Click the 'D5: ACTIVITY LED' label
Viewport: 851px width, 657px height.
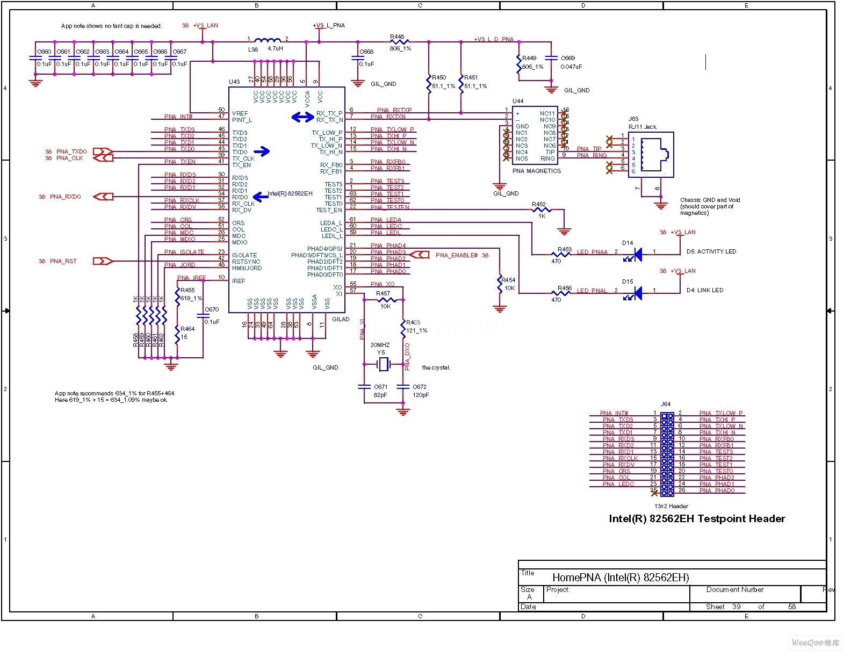coord(711,251)
